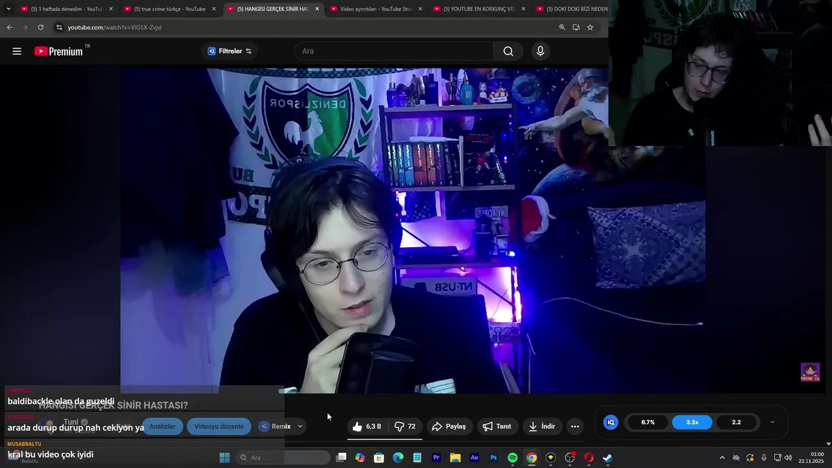Click the channel watermark thumbnail on video

click(810, 372)
